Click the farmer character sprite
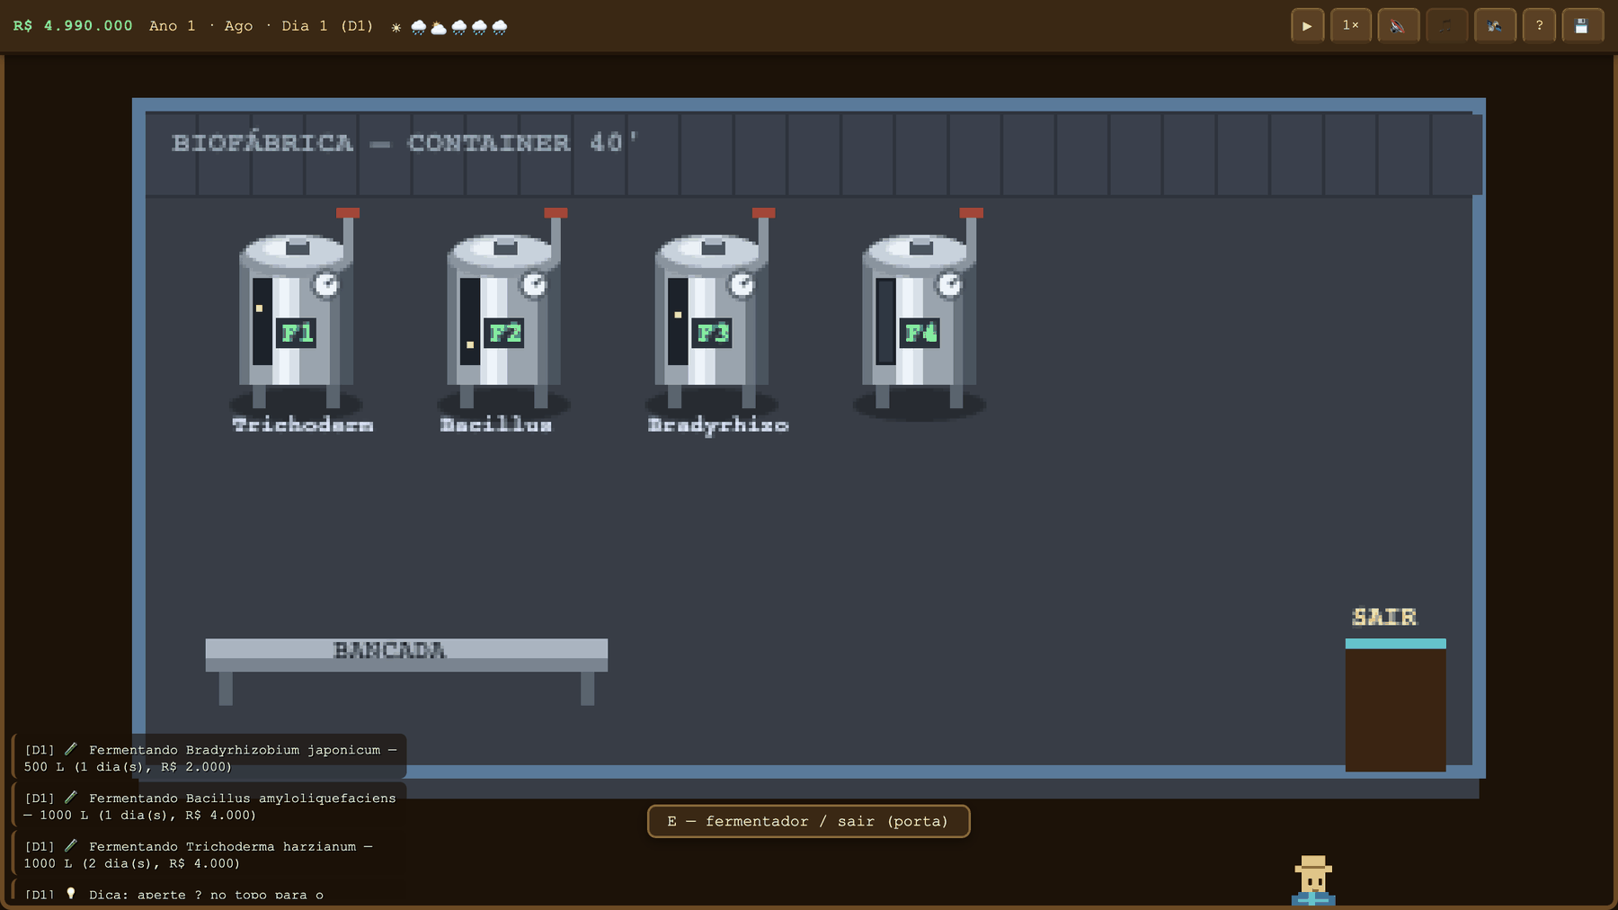The width and height of the screenshot is (1618, 910). tap(1313, 880)
